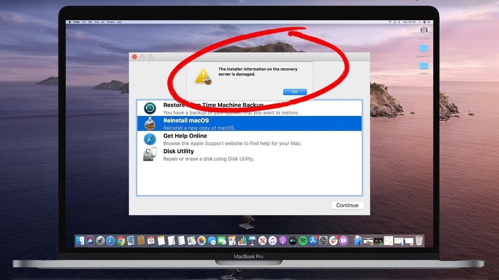Open the Window menu
499x280 pixels.
[x=111, y=22]
